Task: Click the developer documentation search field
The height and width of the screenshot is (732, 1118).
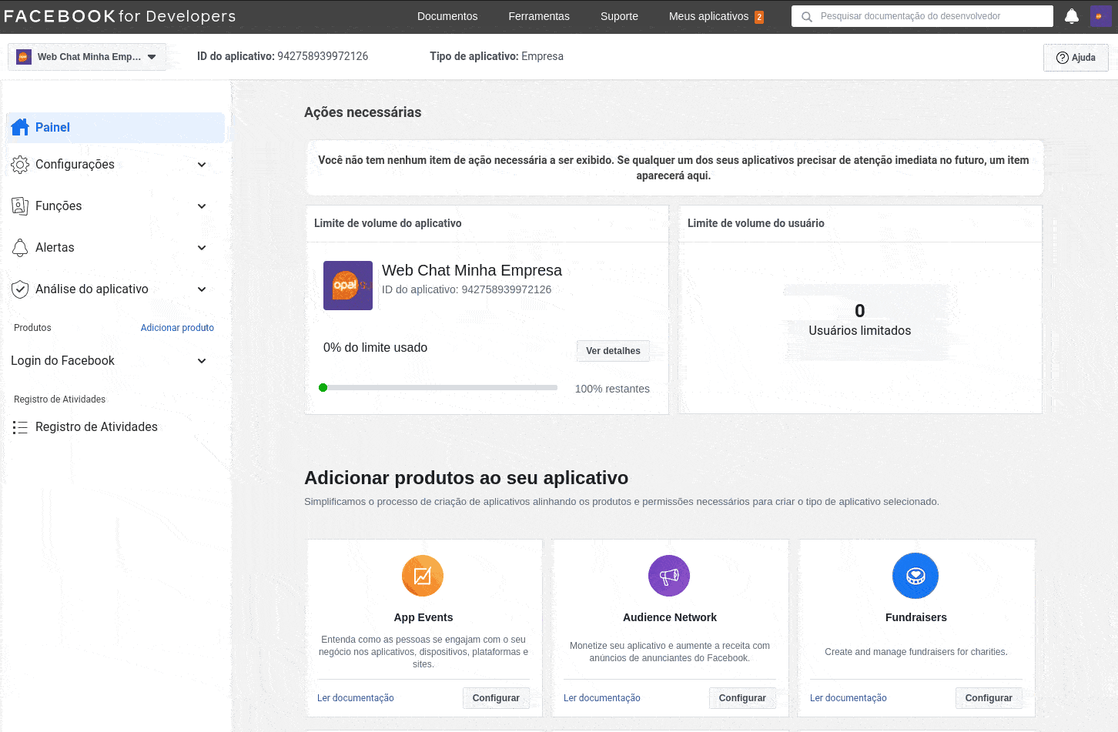Action: point(922,16)
